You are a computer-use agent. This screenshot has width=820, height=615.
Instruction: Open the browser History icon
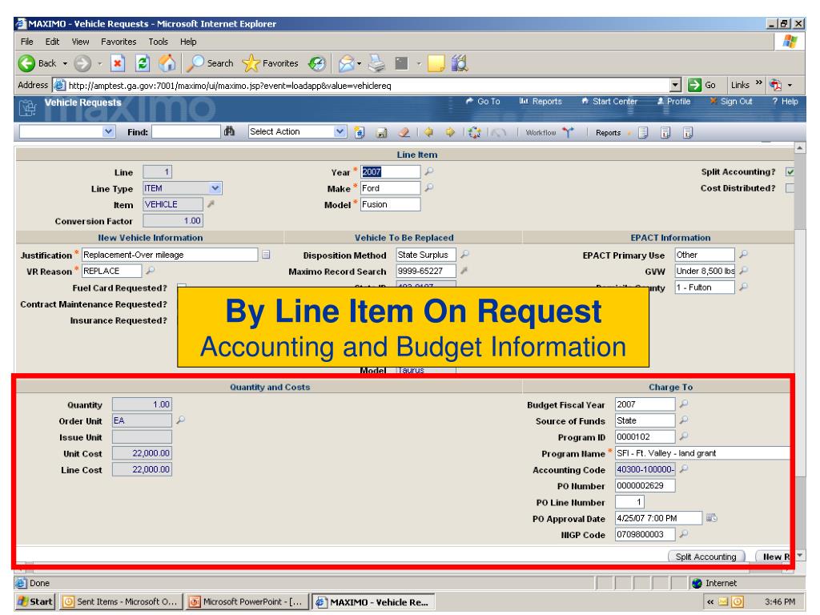tap(317, 63)
